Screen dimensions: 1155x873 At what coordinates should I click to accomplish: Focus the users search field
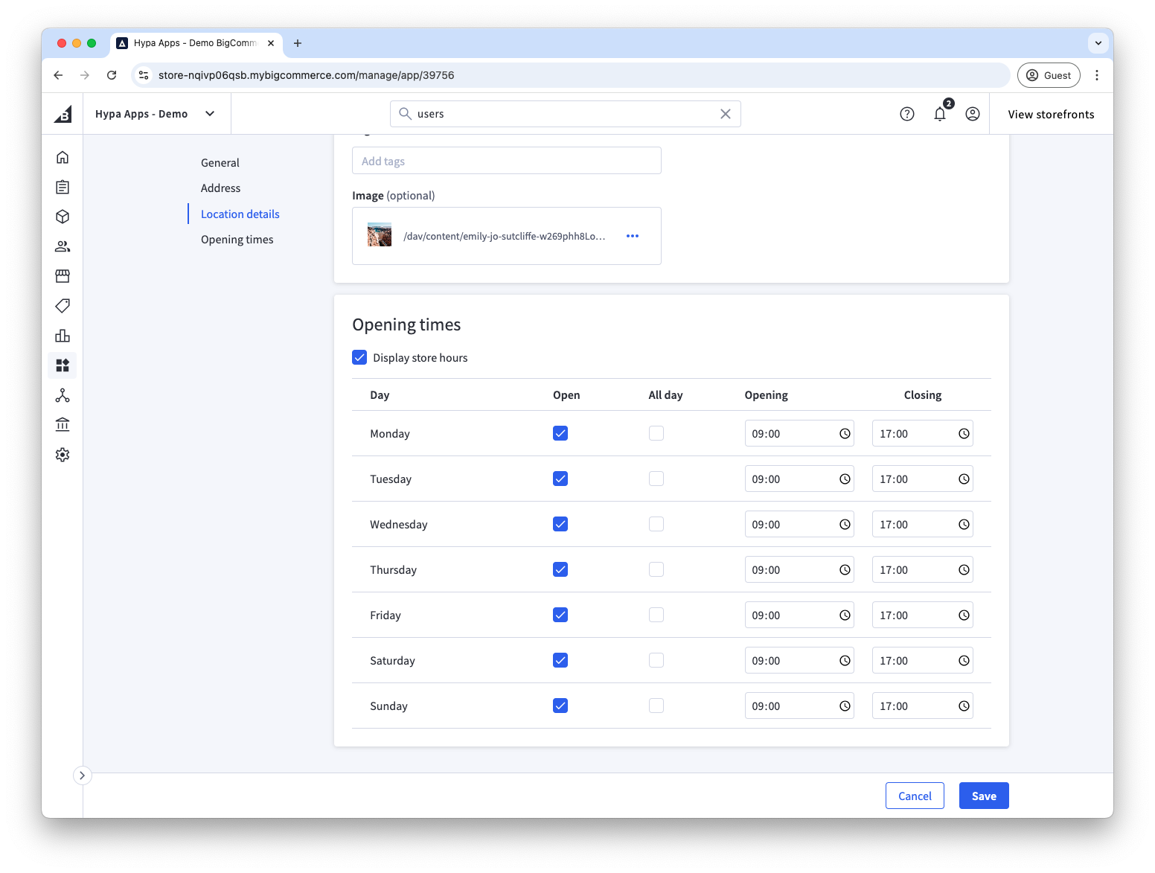click(566, 114)
